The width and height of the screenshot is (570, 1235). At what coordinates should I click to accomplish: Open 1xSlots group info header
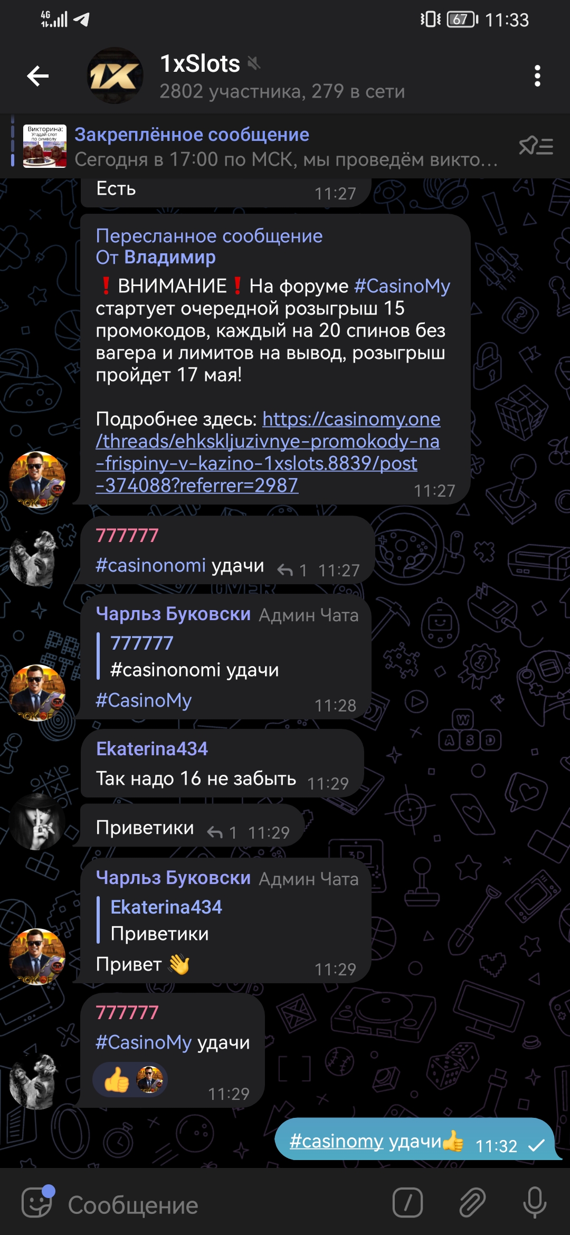(282, 77)
